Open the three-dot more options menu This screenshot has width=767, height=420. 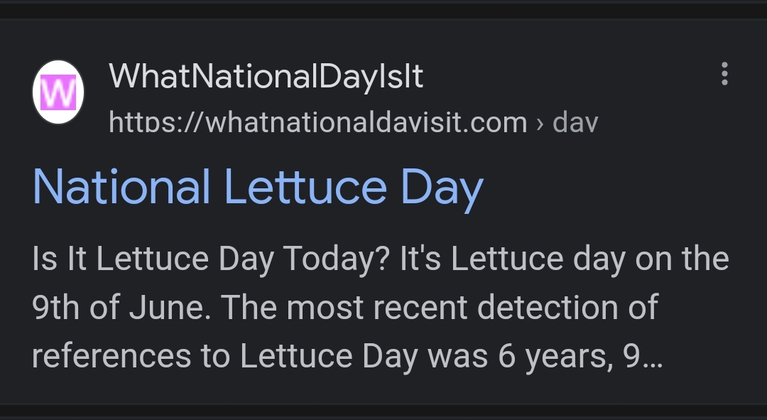[x=724, y=74]
